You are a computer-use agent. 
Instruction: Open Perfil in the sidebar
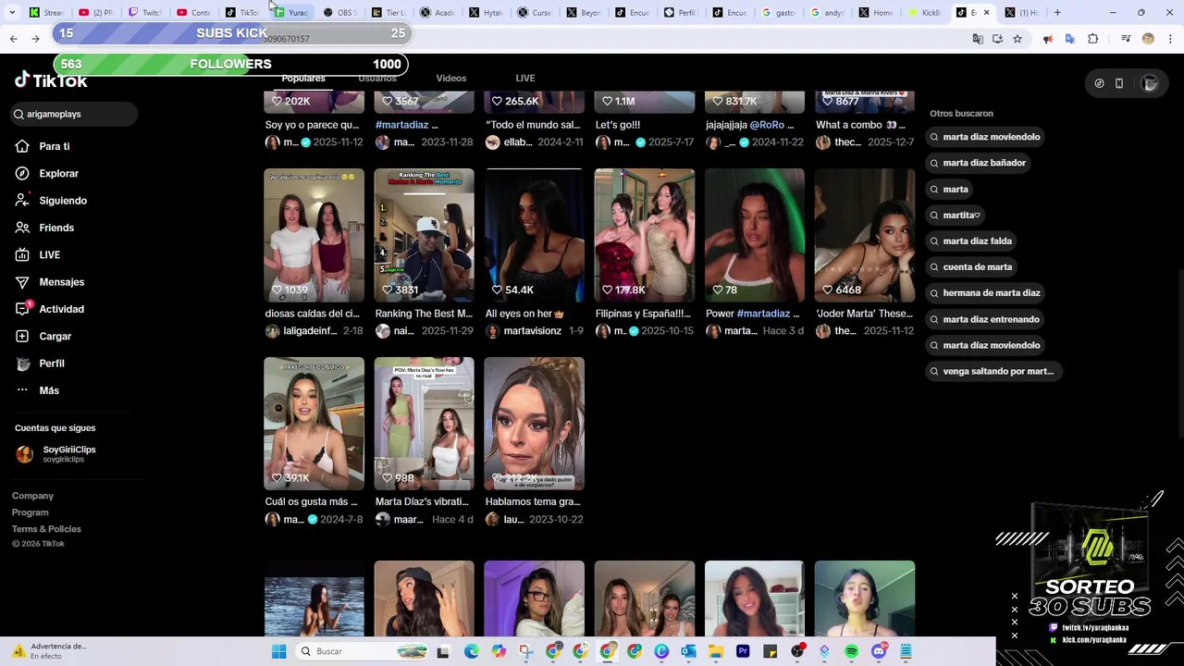coord(52,364)
